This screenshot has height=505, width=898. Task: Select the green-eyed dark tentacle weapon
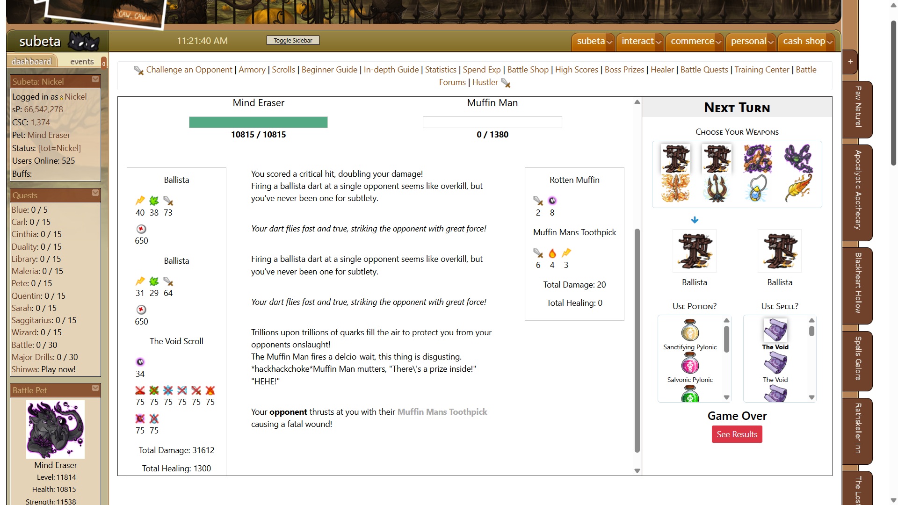(x=798, y=159)
